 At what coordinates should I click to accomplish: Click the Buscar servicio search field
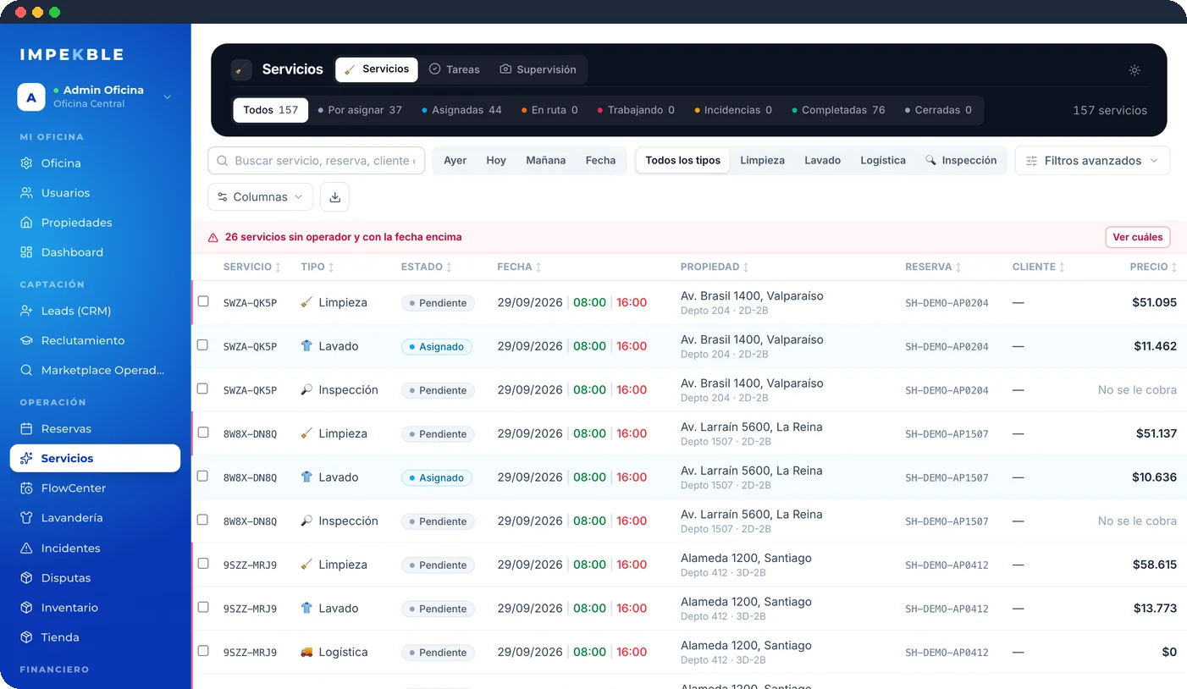click(317, 161)
